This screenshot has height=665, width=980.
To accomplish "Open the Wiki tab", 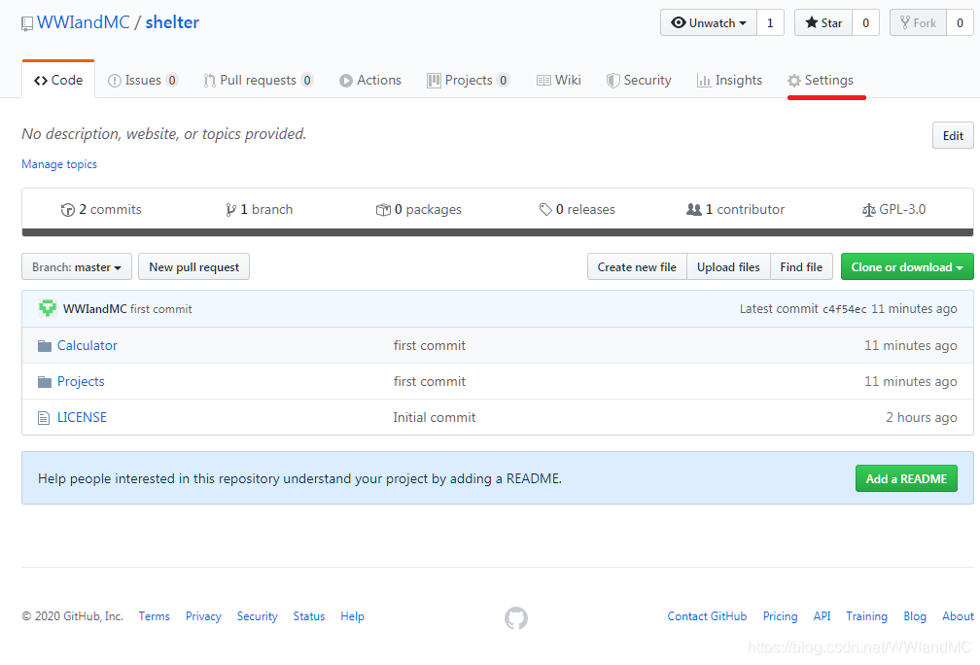I will tap(559, 80).
